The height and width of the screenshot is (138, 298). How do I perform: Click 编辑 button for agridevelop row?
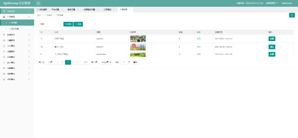click(272, 54)
